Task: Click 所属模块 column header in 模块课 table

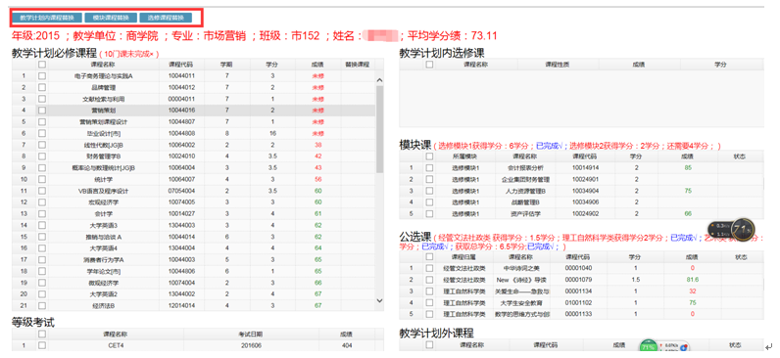Action: [464, 157]
